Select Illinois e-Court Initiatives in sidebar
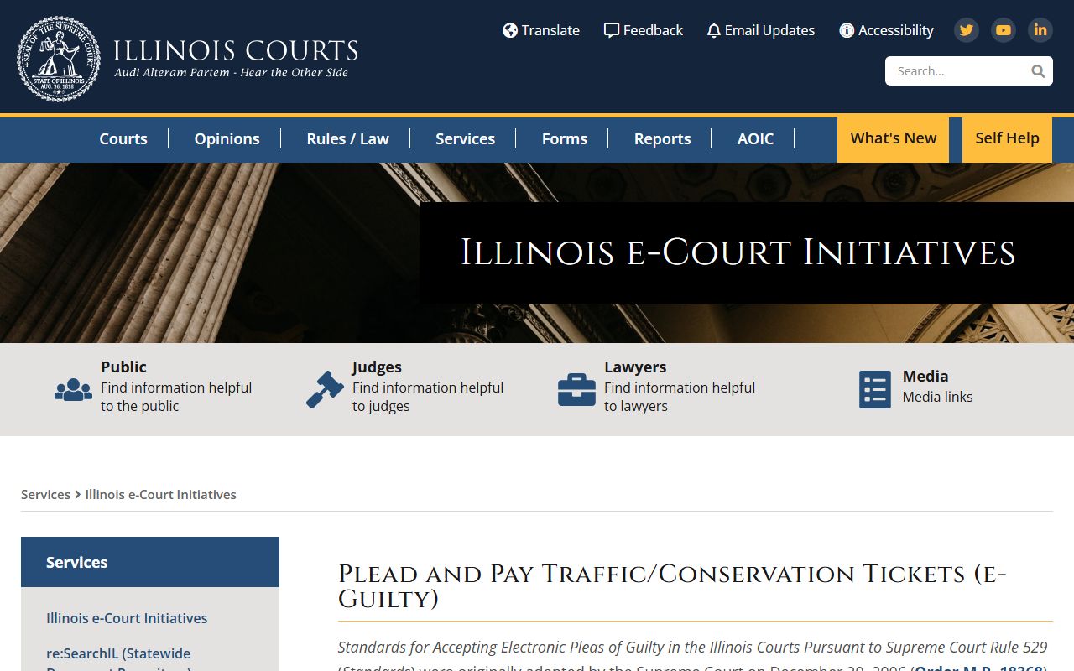 coord(127,618)
